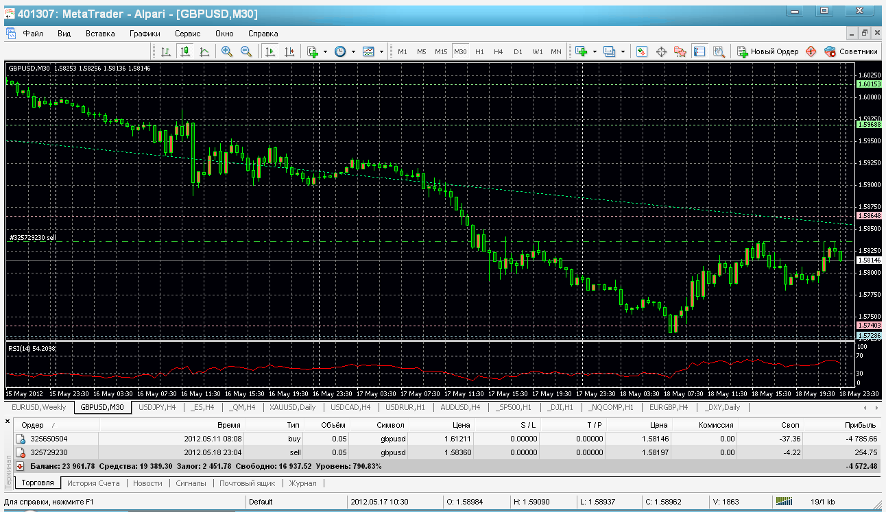Toggle candlestick chart mode
The width and height of the screenshot is (886, 512).
[185, 51]
